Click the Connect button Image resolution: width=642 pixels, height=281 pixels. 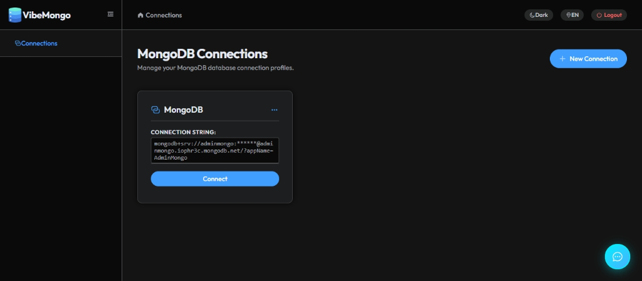215,179
